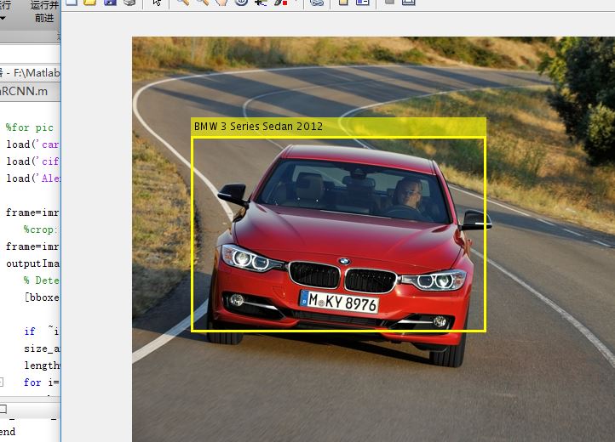Click the Link Plot chain icon
Viewport: 615px width, 442px height.
[x=317, y=2]
